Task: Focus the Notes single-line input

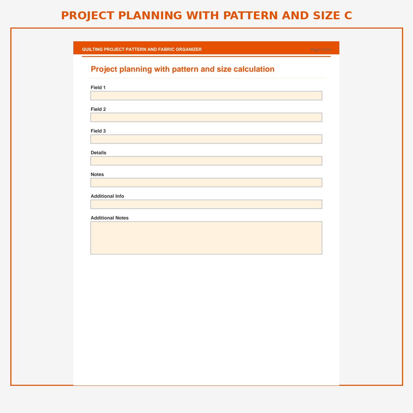Action: [x=206, y=182]
